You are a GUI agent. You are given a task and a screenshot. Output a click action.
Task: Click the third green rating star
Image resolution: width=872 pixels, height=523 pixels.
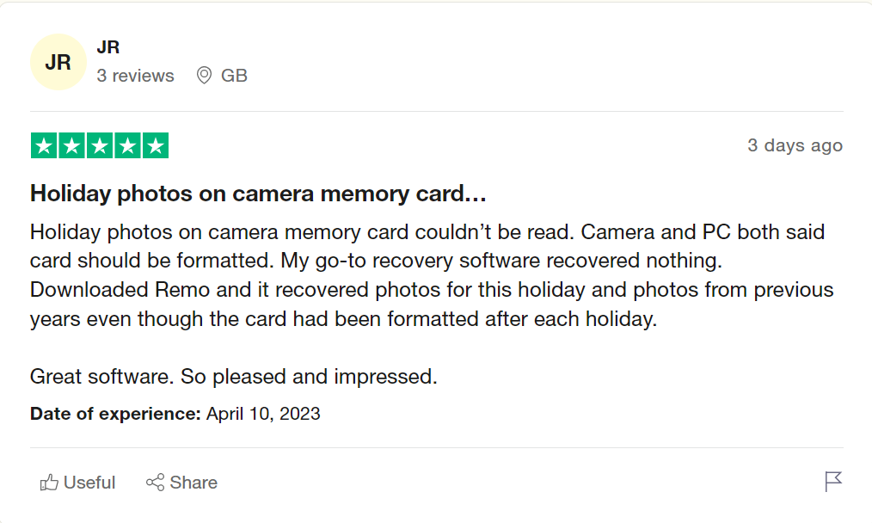pyautogui.click(x=100, y=145)
